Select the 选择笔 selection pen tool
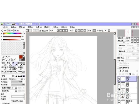 pyautogui.click(x=20, y=68)
